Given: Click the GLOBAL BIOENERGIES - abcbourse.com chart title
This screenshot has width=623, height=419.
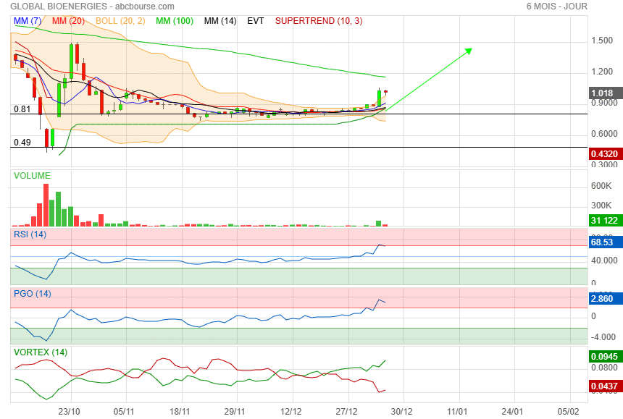Looking at the screenshot, I should click(92, 7).
